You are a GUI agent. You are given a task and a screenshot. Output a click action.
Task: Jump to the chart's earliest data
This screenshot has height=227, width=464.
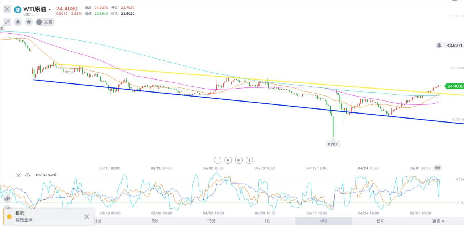click(228, 160)
